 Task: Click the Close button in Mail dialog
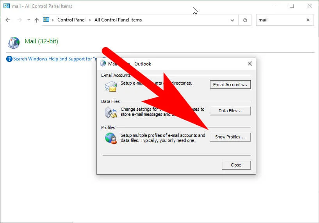pos(236,165)
